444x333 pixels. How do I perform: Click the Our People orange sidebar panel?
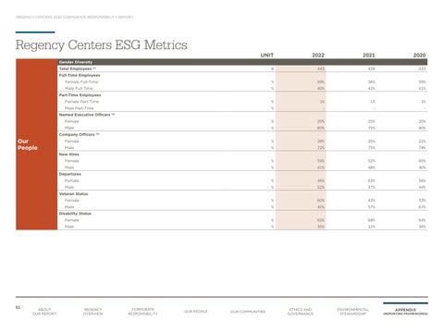tap(36, 144)
